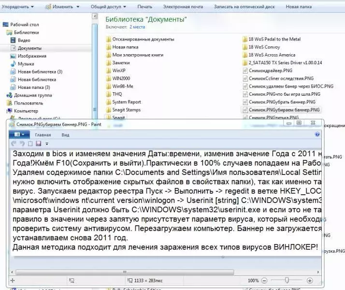Click the zoom out minus button in Paint
The height and width of the screenshot is (290, 345).
(264, 280)
